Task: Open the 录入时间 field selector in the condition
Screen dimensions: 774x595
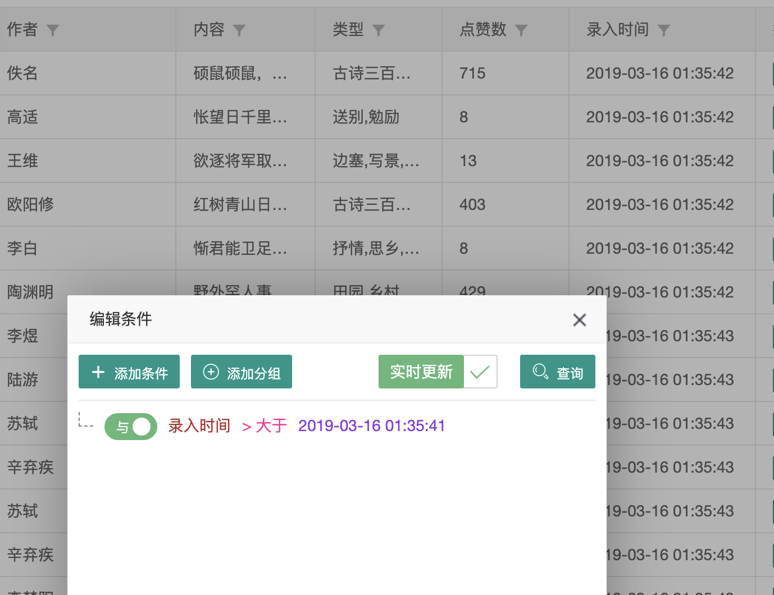Action: [x=199, y=426]
